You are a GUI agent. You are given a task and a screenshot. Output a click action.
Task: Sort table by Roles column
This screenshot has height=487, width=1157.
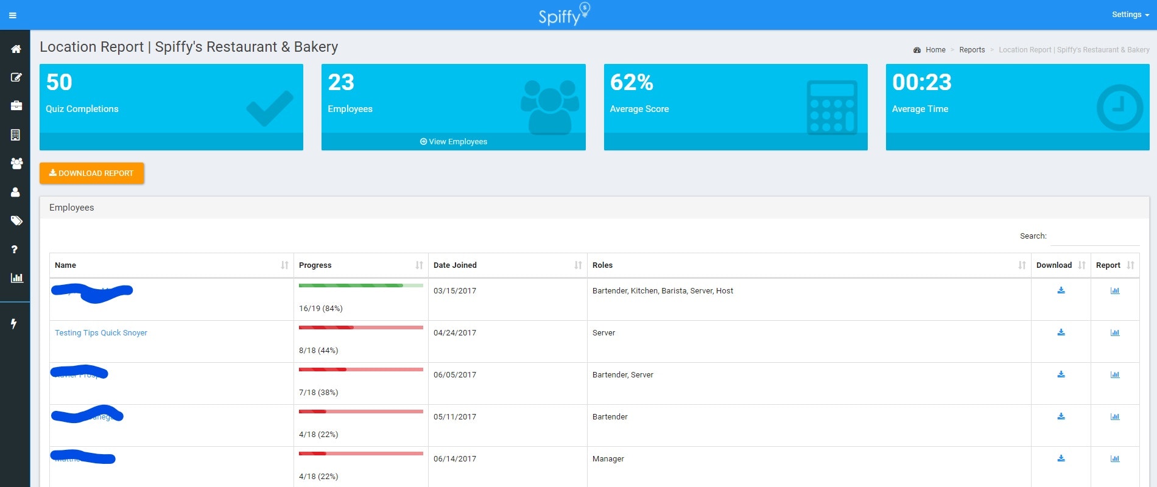point(809,265)
